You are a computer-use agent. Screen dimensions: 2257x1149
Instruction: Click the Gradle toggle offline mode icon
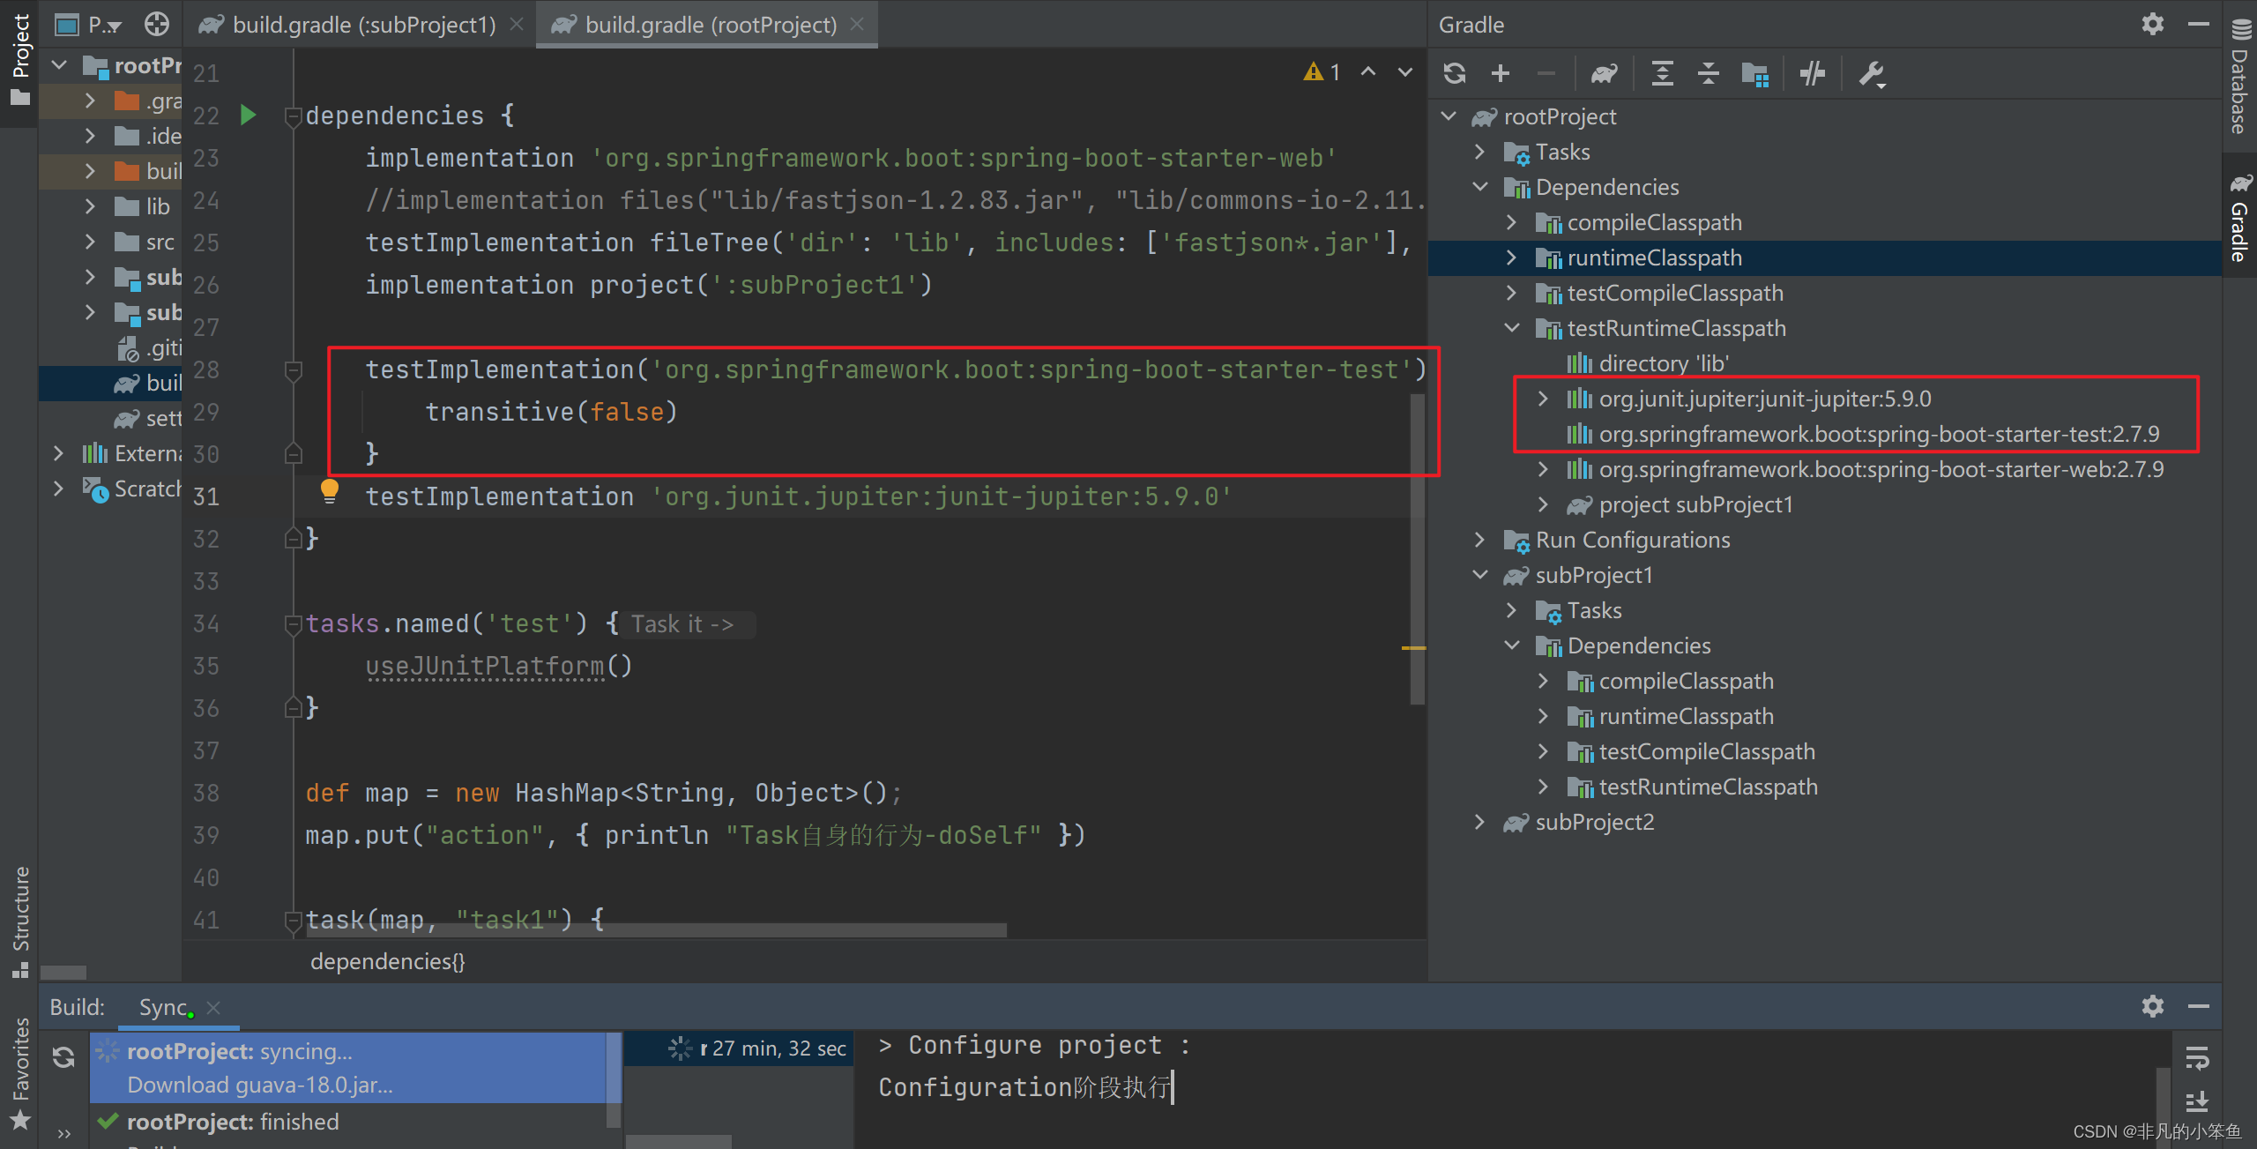point(1812,75)
